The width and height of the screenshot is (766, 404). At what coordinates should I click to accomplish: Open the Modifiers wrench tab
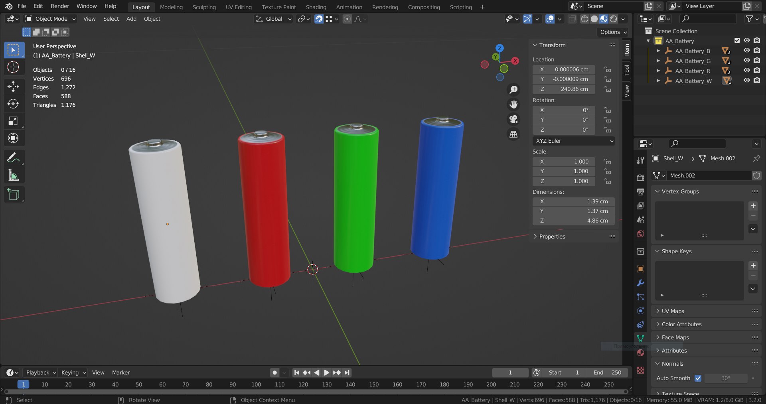(640, 283)
